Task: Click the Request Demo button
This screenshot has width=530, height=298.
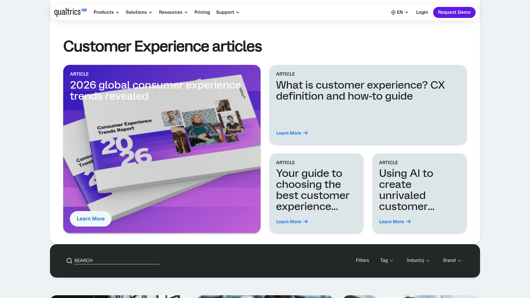Action: (454, 12)
